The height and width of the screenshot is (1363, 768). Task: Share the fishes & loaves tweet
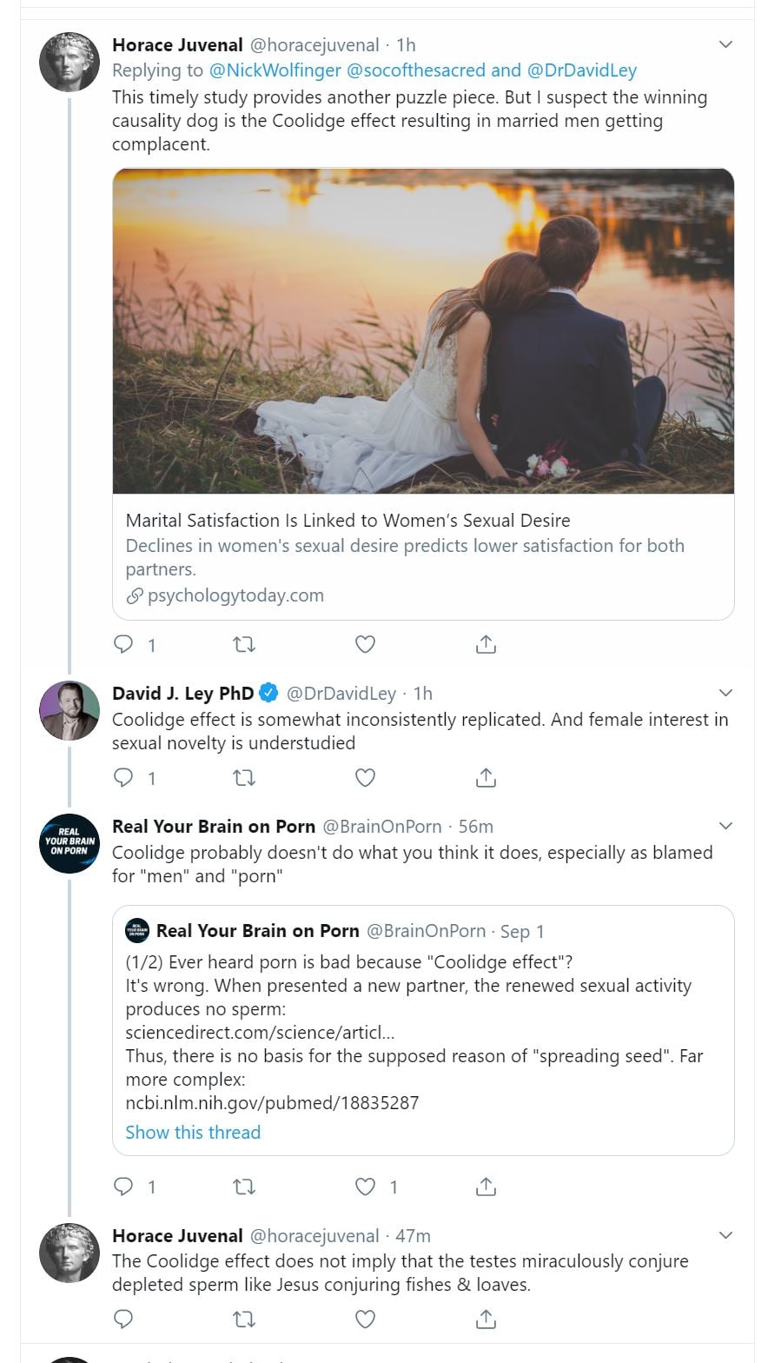pyautogui.click(x=486, y=1320)
